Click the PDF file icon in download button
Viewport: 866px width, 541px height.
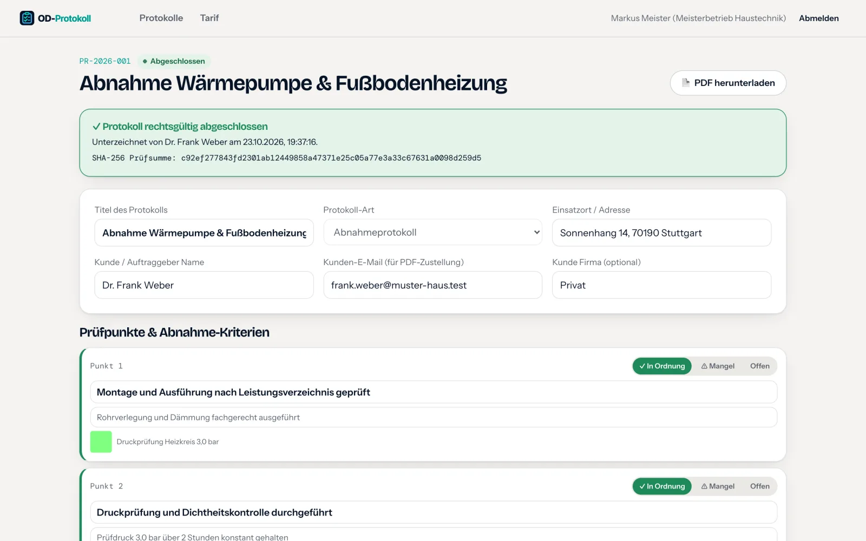tap(685, 83)
